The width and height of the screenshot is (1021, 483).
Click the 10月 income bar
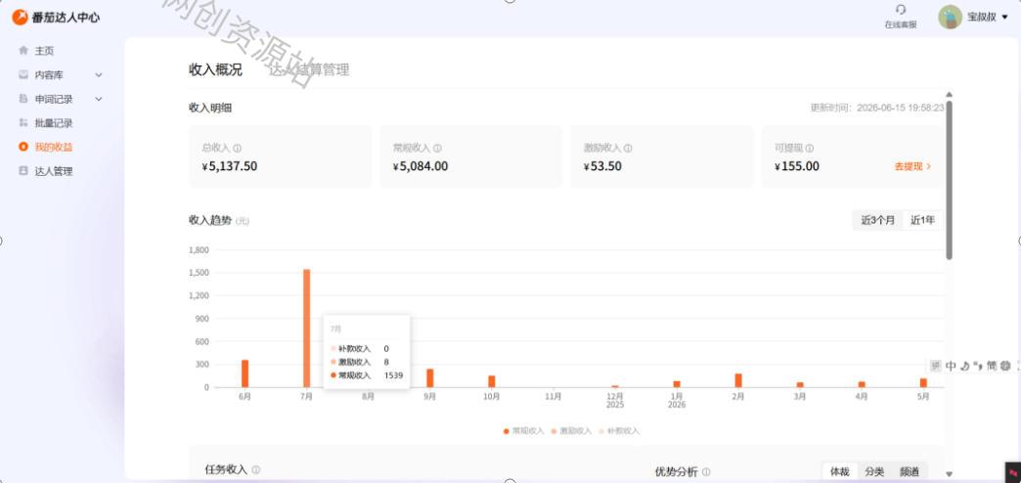click(x=492, y=381)
